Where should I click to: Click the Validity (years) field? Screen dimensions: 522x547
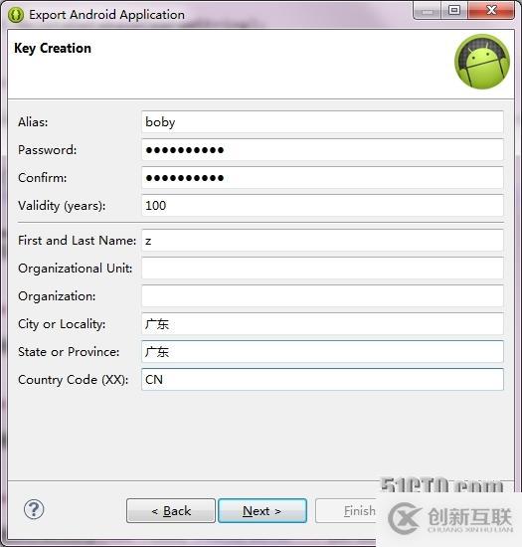tap(322, 206)
